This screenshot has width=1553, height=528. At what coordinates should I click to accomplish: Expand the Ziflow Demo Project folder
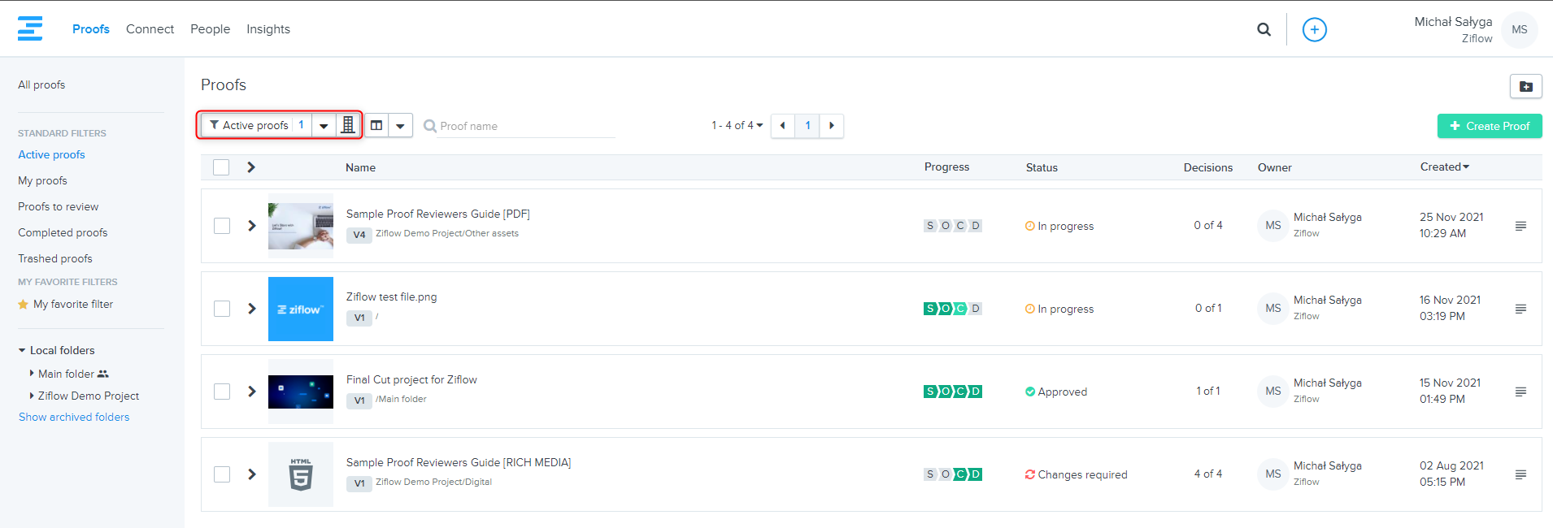pos(32,396)
